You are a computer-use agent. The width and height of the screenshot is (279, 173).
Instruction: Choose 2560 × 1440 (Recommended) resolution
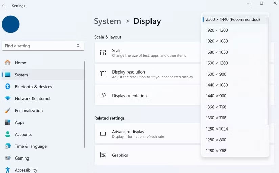click(233, 19)
